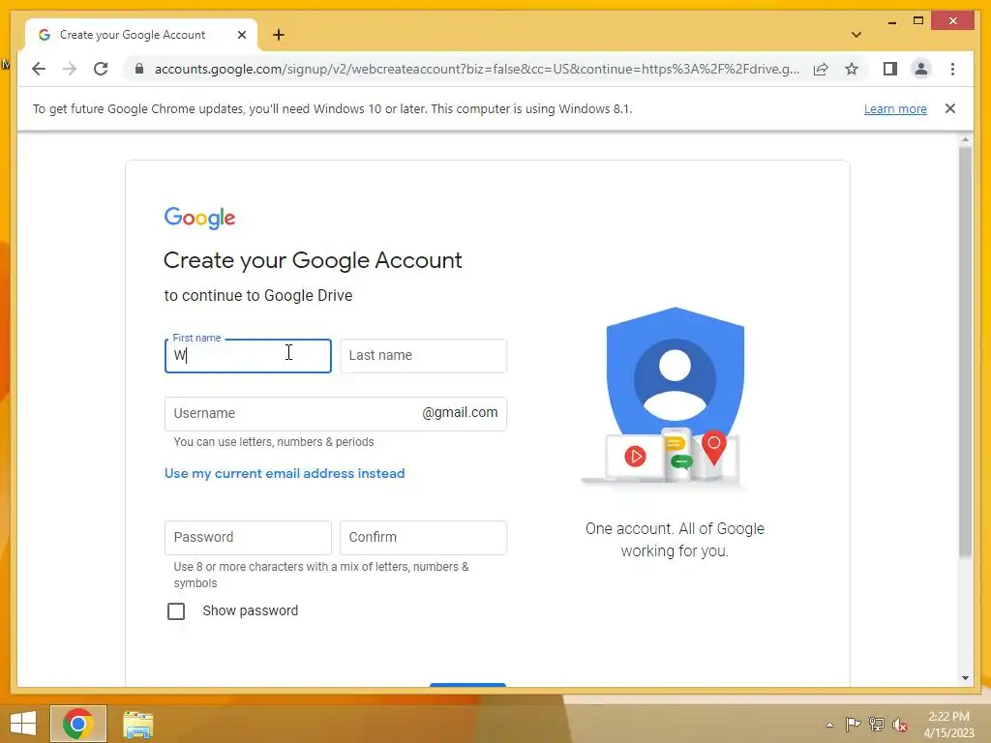Open the Windows Start button

click(x=23, y=724)
